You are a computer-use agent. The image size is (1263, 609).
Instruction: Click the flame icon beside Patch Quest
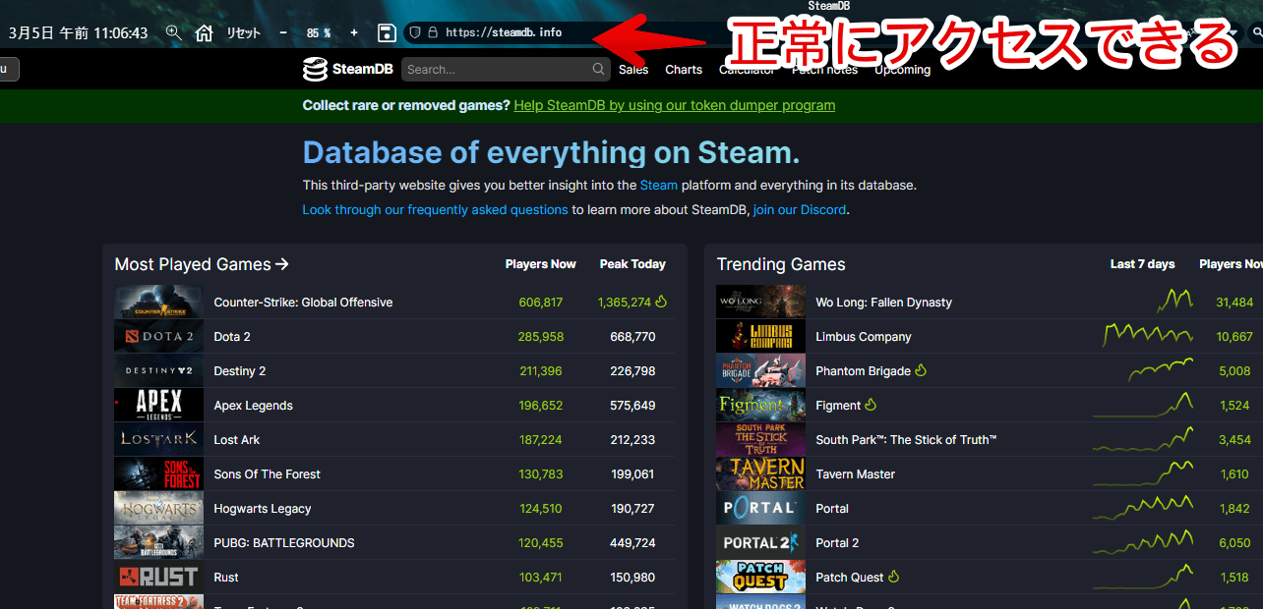[893, 577]
